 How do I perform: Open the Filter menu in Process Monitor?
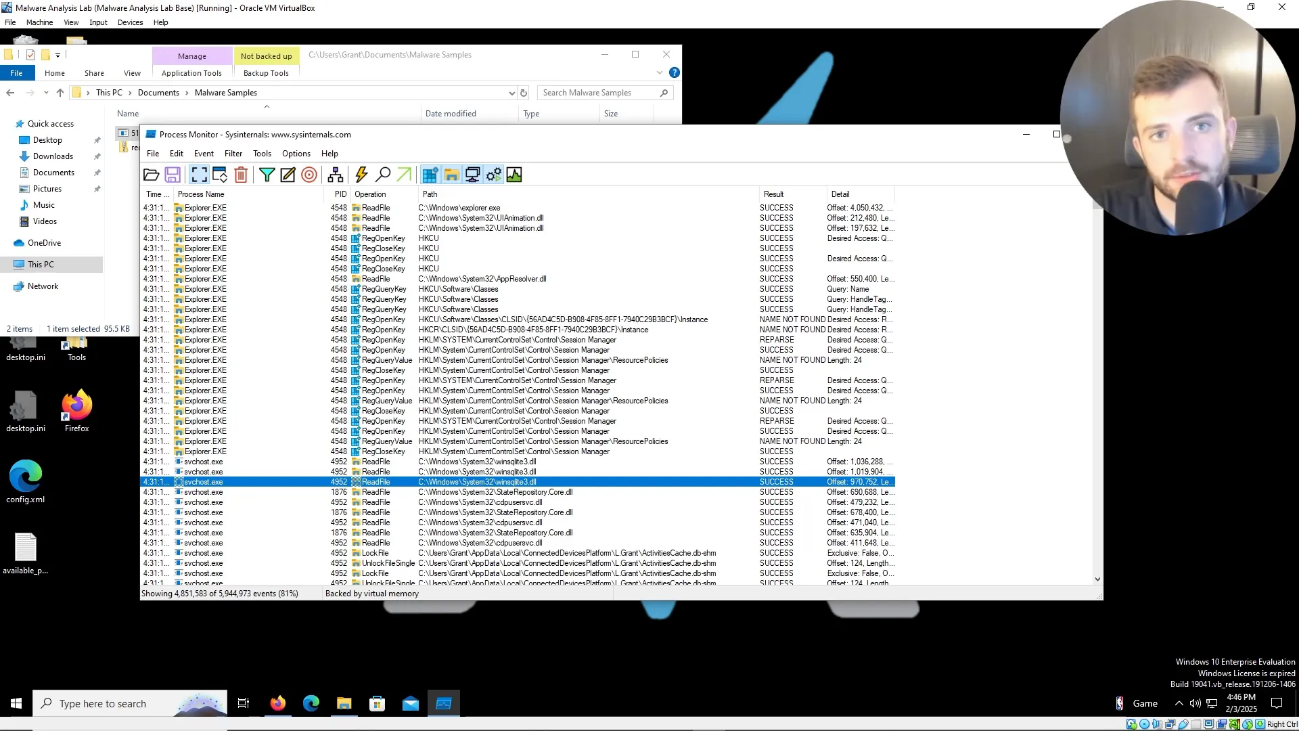pyautogui.click(x=233, y=154)
